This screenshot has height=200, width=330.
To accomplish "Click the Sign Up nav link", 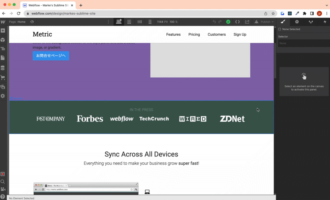I will click(240, 35).
